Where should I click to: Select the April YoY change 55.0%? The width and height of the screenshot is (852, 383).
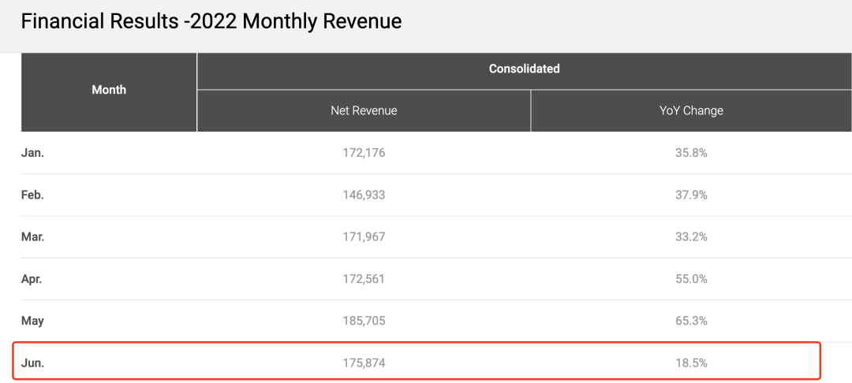click(691, 279)
